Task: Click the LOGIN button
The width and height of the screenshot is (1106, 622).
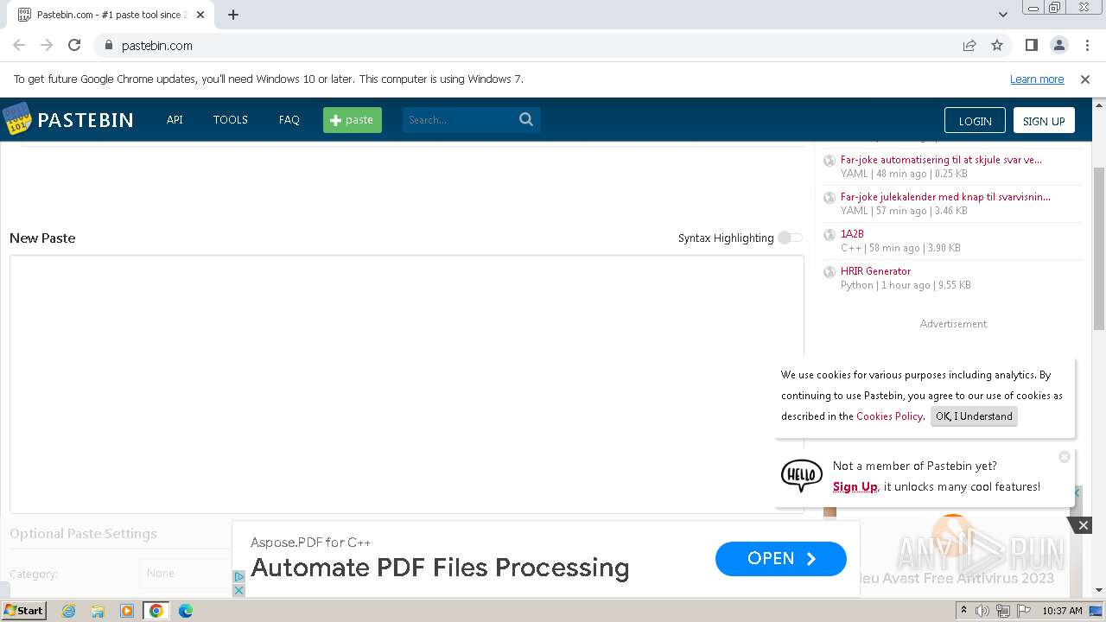Action: [975, 121]
